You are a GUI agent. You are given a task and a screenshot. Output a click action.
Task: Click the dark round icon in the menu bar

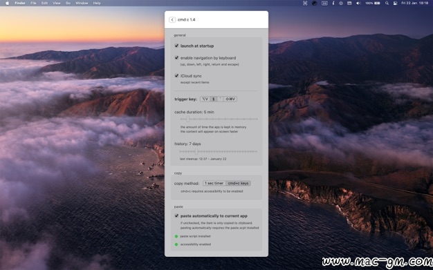314,3
